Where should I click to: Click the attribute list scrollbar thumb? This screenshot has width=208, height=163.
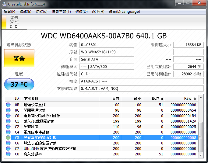click(201, 137)
